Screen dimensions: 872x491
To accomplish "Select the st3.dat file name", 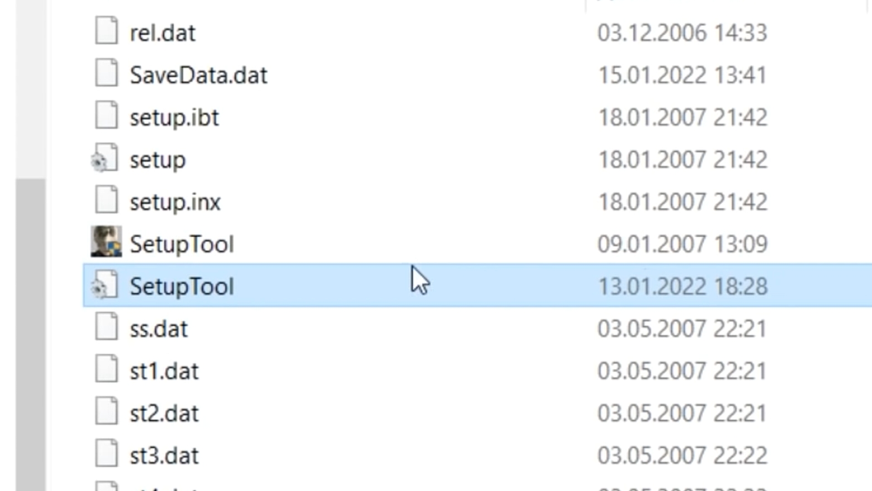I will click(x=164, y=456).
